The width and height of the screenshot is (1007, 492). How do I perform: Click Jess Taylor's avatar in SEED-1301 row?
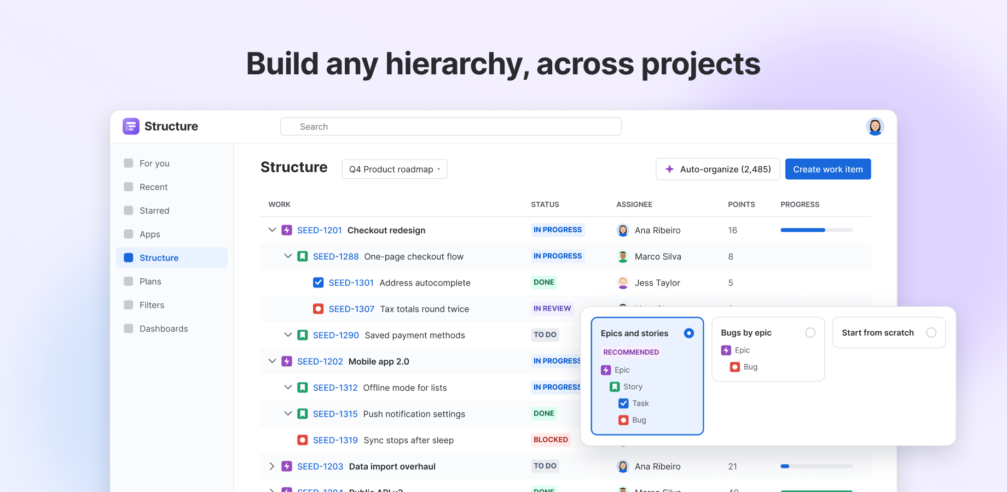(623, 283)
